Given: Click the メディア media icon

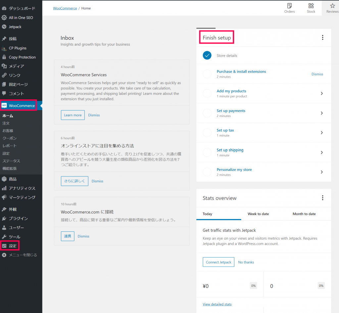Looking at the screenshot, I should tap(4, 66).
